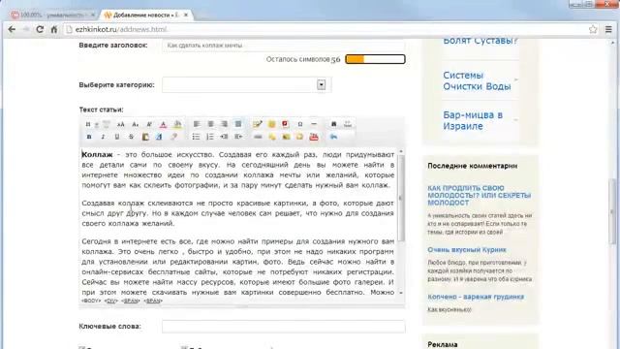The image size is (620, 349).
Task: Increase indent of the paragraph
Action: coord(238,137)
